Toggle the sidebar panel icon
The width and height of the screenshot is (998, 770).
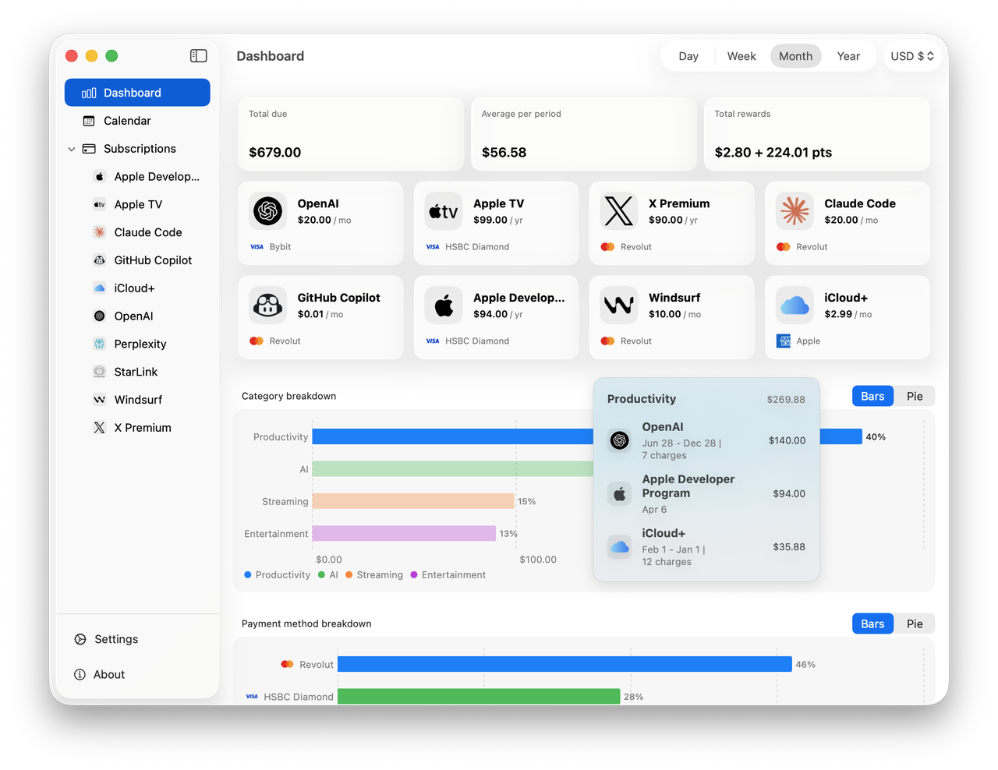[x=198, y=55]
